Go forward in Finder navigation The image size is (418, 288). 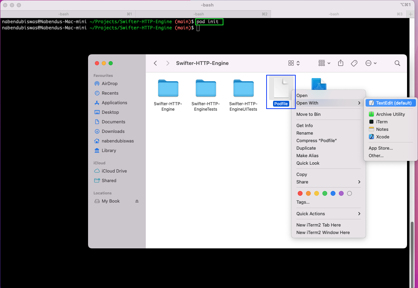[168, 63]
